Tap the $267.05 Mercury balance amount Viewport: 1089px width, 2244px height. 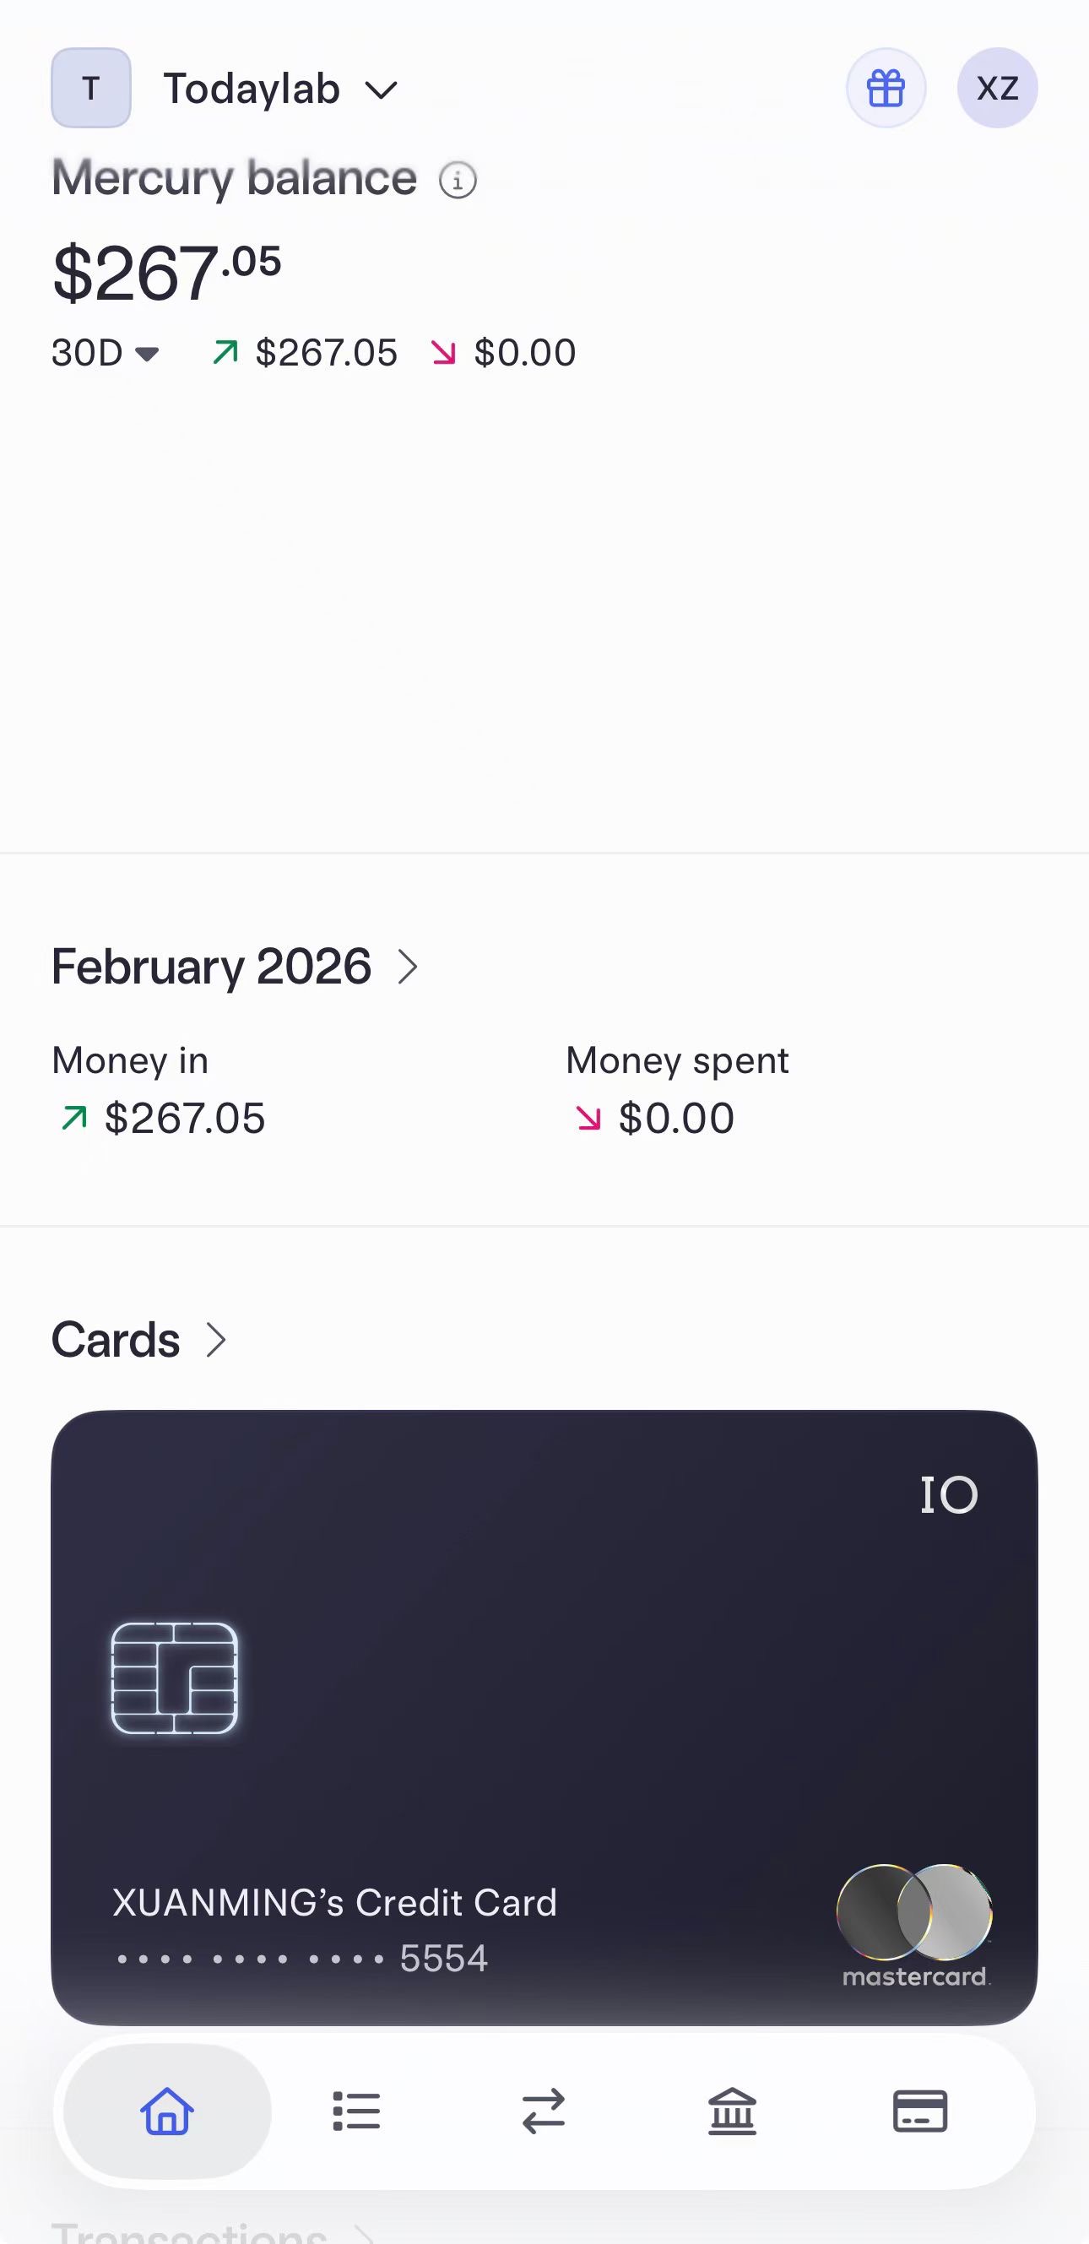coord(166,274)
